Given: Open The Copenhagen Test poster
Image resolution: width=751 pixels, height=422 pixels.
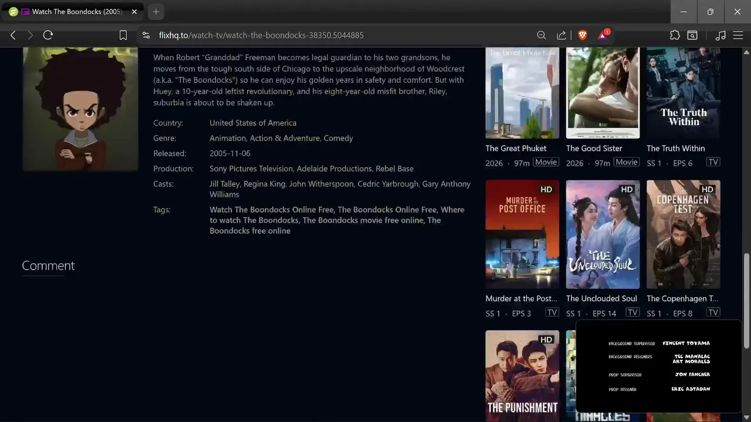Looking at the screenshot, I should click(684, 234).
